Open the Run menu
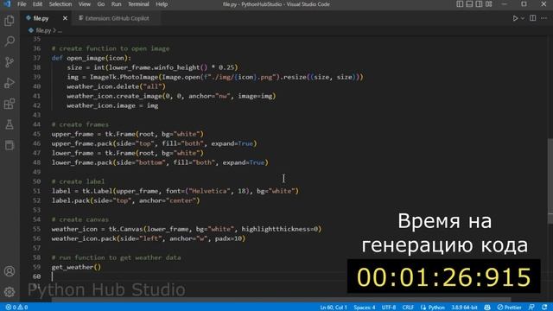553x311 pixels. tap(116, 4)
